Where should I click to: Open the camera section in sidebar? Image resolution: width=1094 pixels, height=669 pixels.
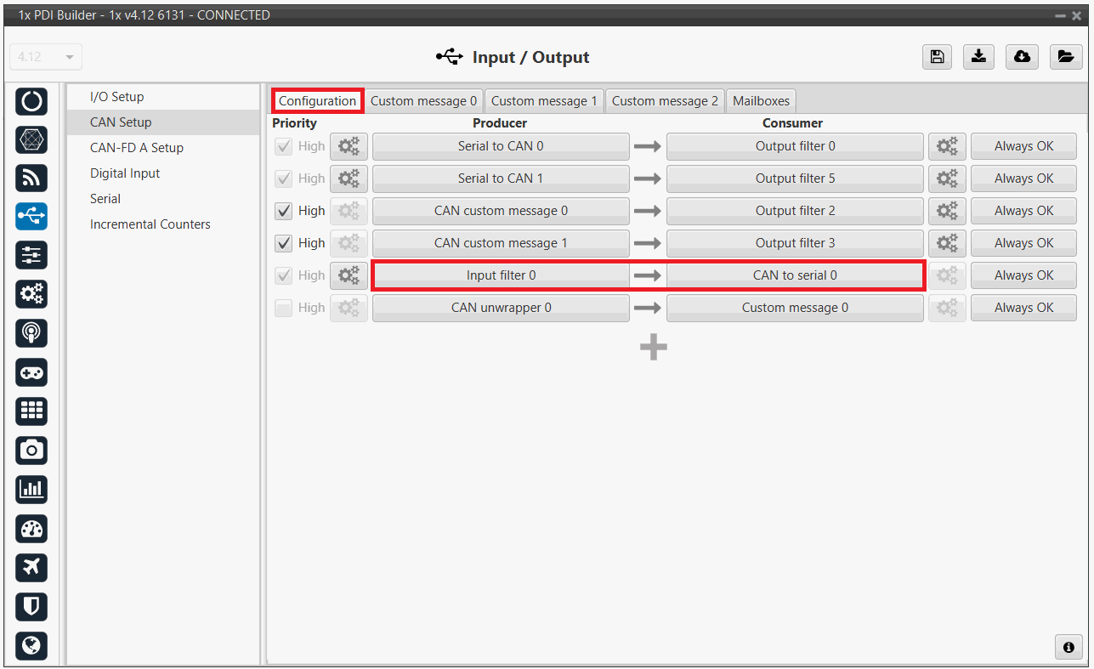coord(31,450)
